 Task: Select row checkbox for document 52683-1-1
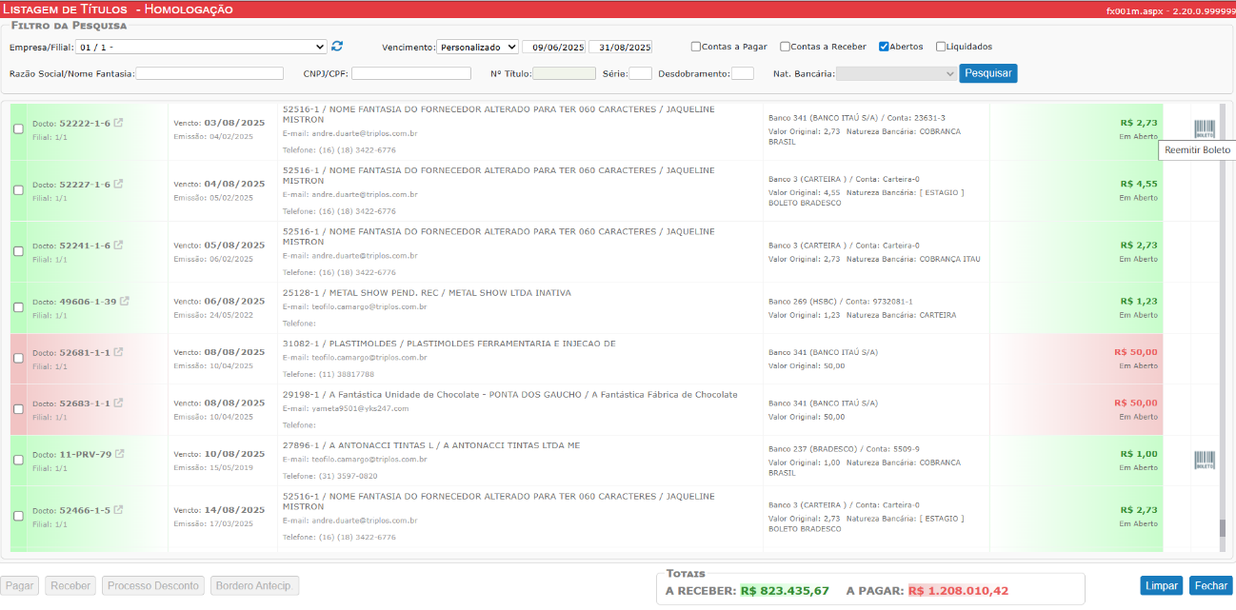[18, 409]
